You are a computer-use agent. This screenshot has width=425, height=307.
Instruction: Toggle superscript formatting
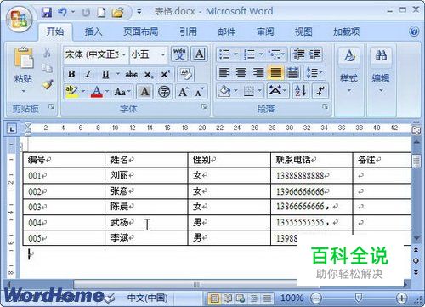[165, 74]
